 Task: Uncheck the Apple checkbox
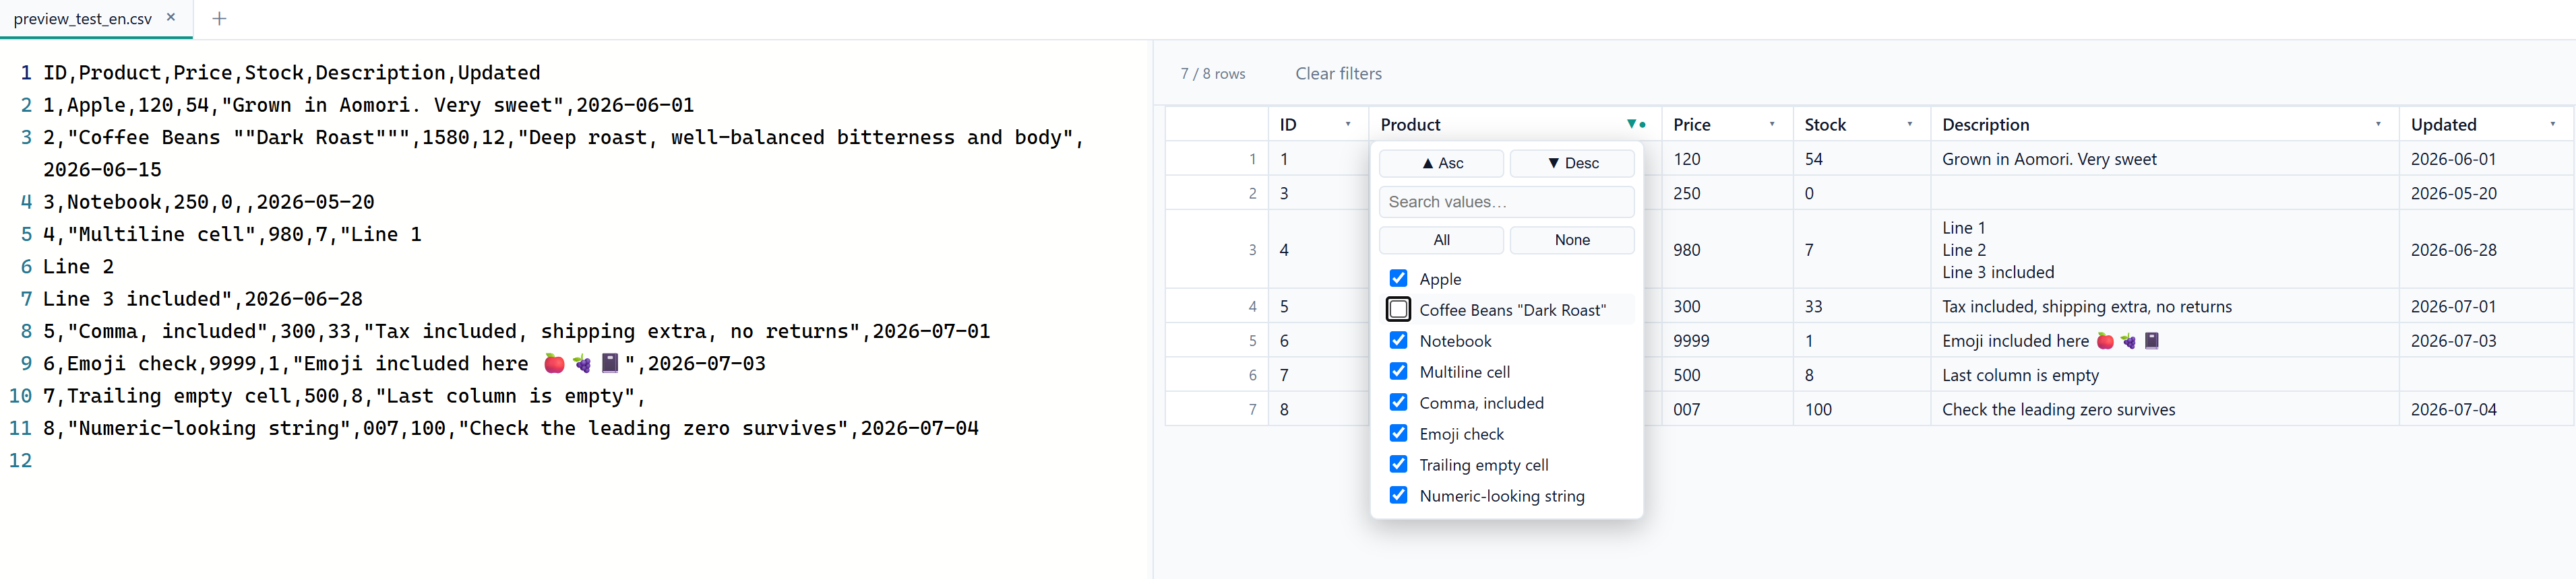(x=1398, y=279)
